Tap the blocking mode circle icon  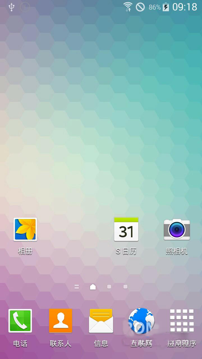(x=140, y=7)
